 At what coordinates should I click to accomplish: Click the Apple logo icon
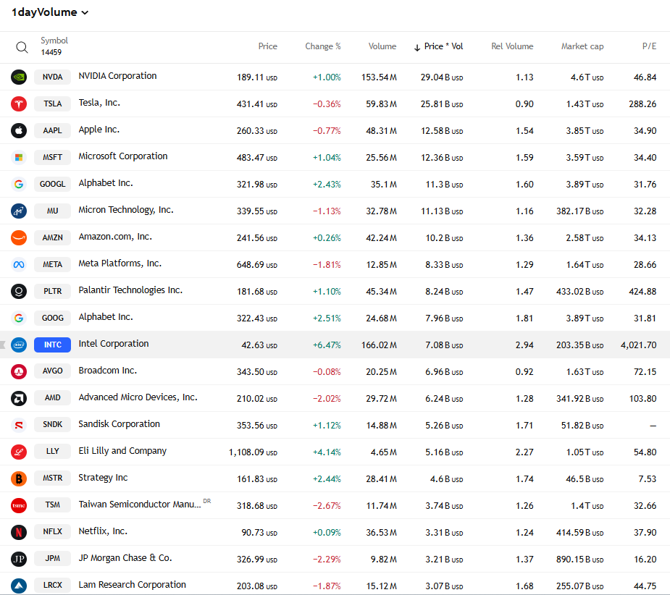(x=19, y=131)
